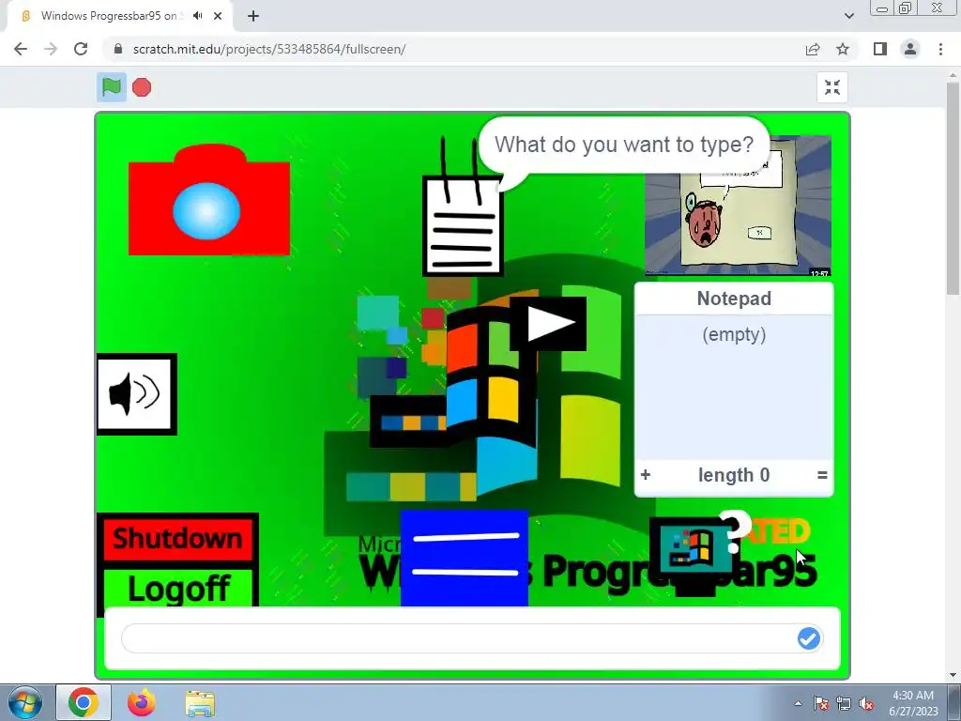This screenshot has width=961, height=721.
Task: Mute the tab via speaker icon
Action: [197, 16]
